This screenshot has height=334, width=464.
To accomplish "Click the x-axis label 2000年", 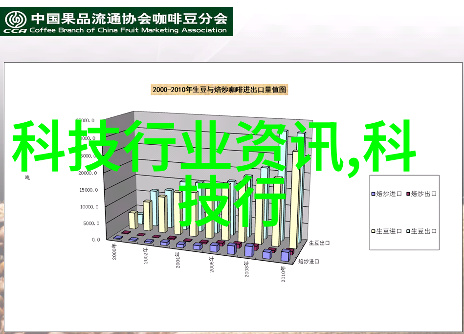I will pos(114,252).
